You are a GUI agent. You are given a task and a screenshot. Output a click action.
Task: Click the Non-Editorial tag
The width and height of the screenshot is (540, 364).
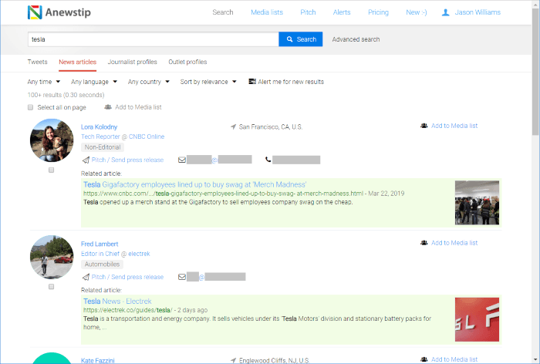click(103, 147)
